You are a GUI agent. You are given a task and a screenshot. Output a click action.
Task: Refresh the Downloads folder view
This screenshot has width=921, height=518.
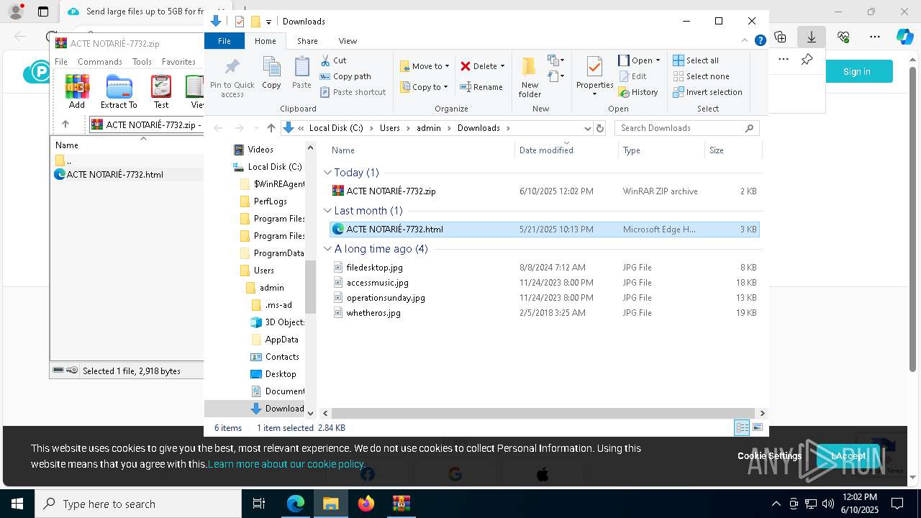click(600, 128)
